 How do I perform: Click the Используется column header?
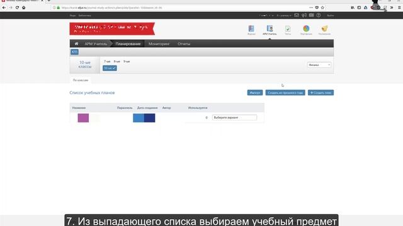point(198,108)
